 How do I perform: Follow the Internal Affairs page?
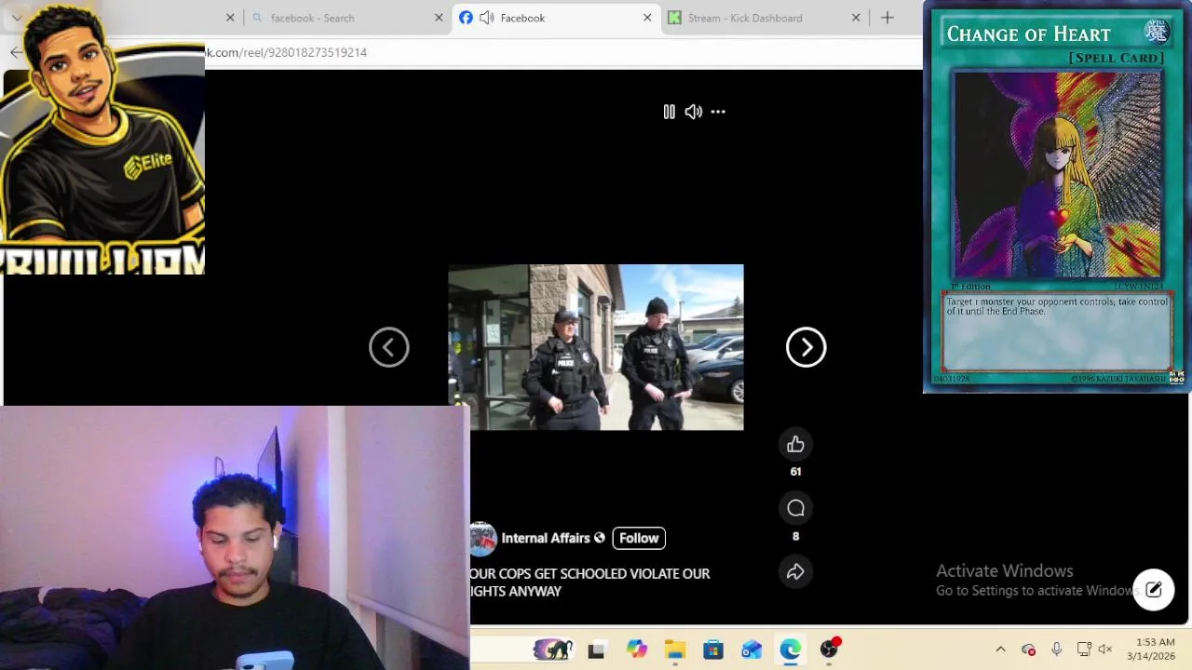click(x=639, y=538)
